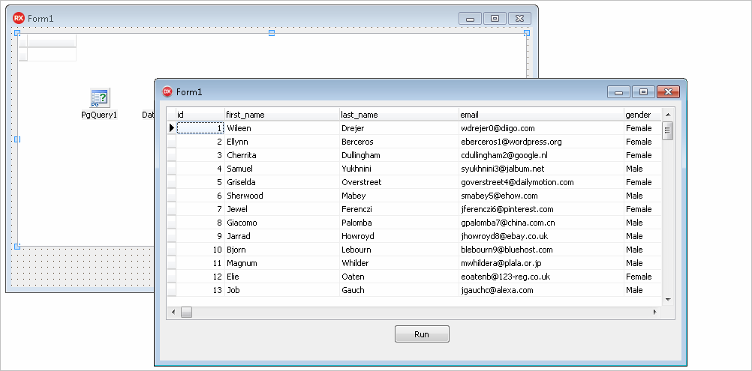Select the cell 'Job'
The width and height of the screenshot is (752, 371).
[282, 289]
